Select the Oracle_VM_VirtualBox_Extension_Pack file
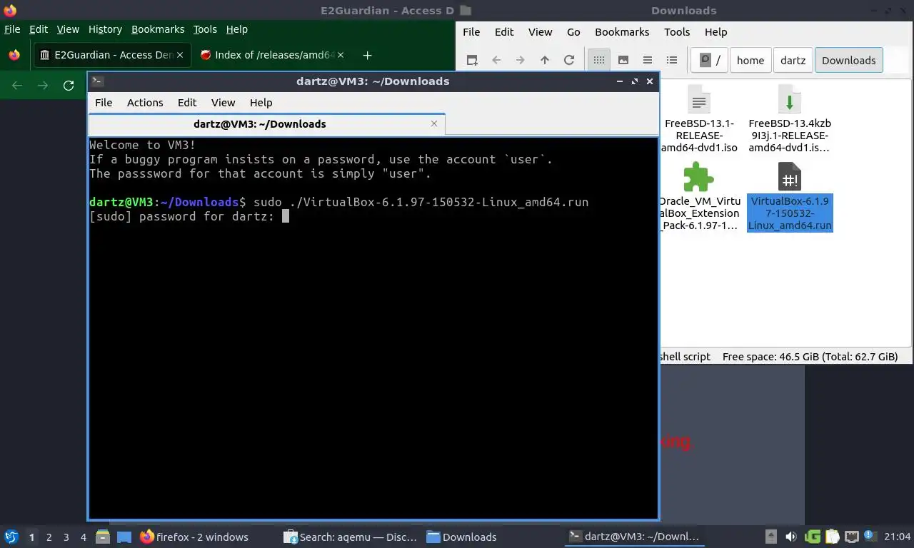 coord(699,198)
